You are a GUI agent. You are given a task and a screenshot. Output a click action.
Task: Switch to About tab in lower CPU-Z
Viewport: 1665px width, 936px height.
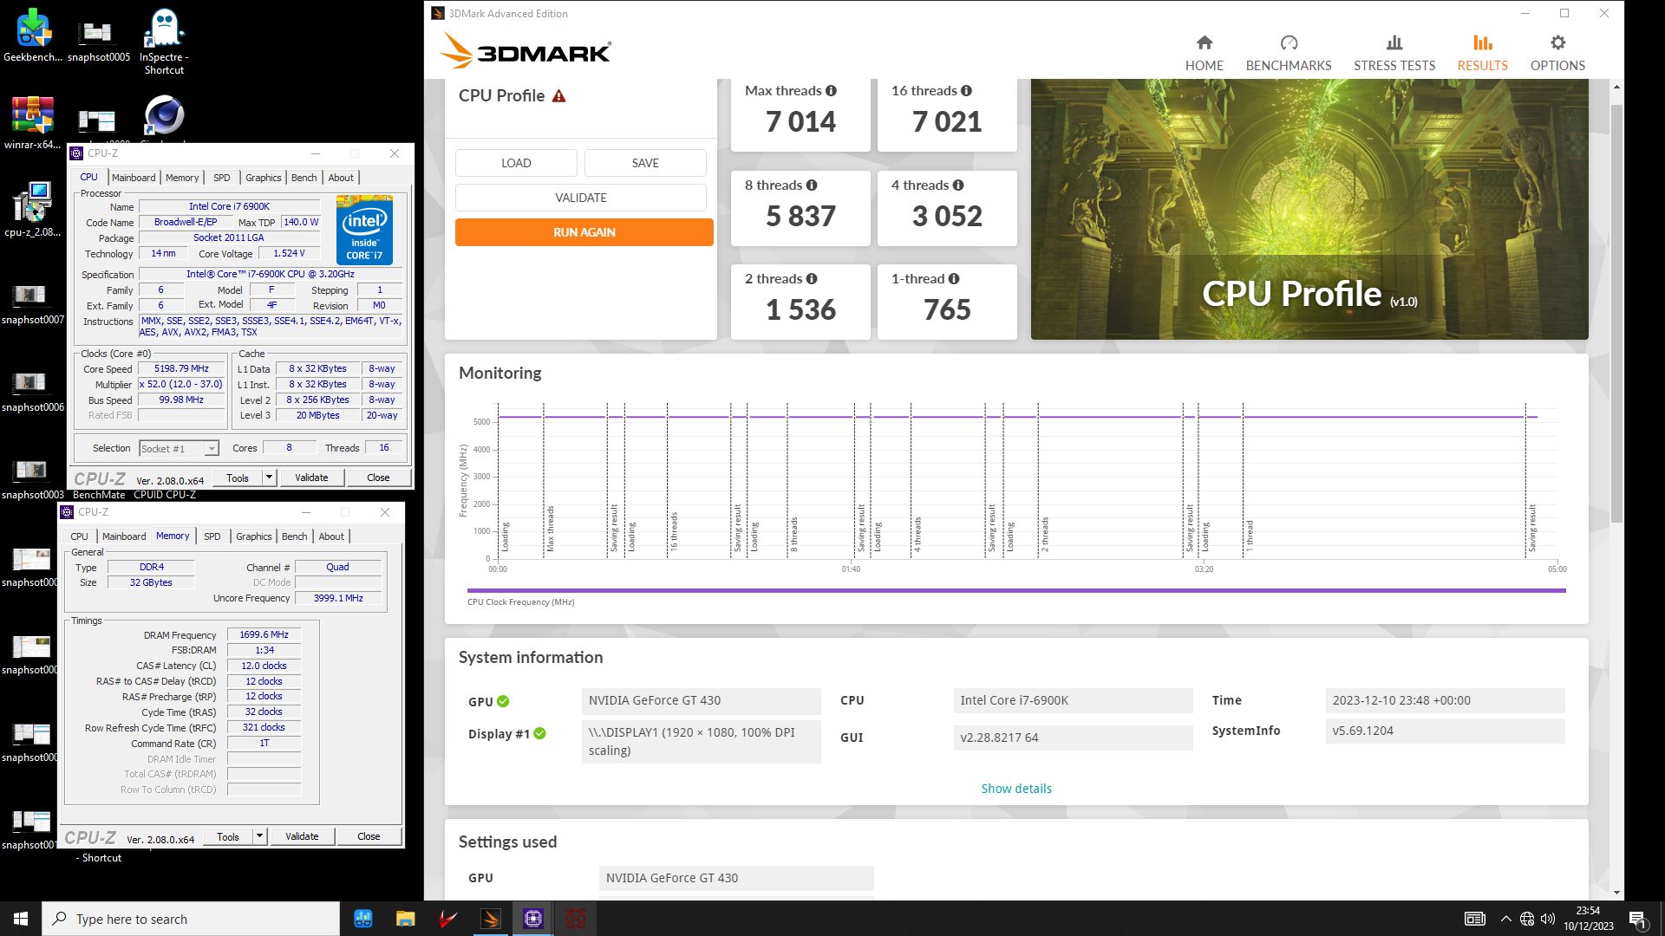point(331,536)
